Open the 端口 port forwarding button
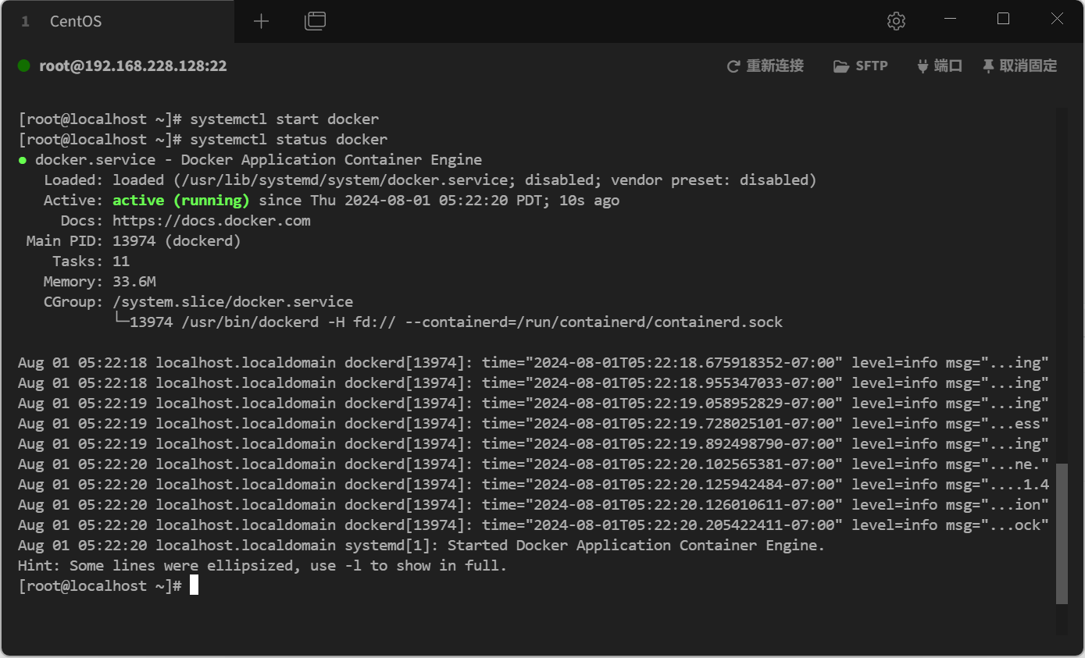The width and height of the screenshot is (1085, 658). 940,66
